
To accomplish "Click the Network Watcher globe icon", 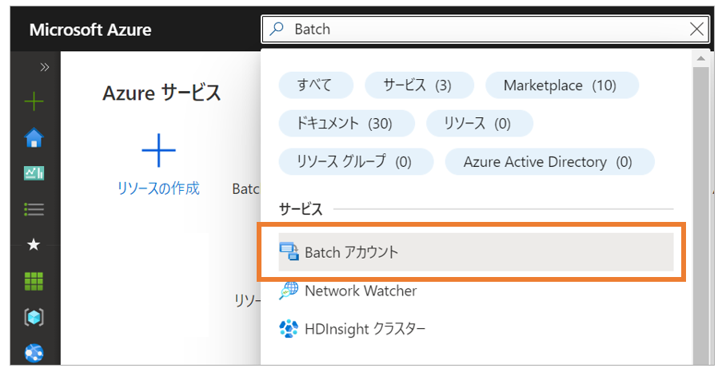I will point(289,291).
